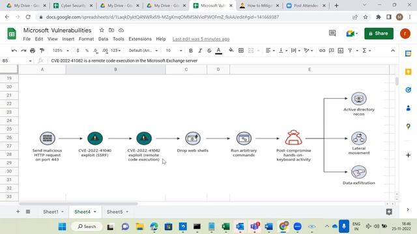The width and height of the screenshot is (417, 234).
Task: Format as percent icon
Action: click(x=87, y=51)
